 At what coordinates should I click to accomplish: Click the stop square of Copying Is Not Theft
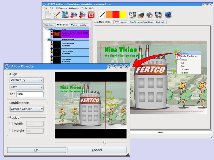click(x=52, y=34)
